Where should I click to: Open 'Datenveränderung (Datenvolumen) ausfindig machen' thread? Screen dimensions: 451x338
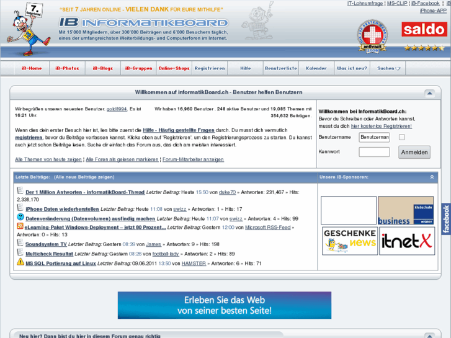point(91,219)
